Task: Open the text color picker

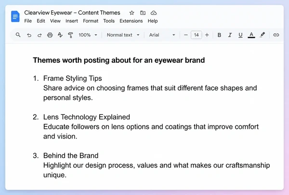Action: click(251, 35)
